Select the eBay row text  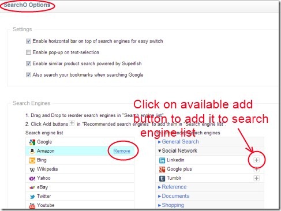click(42, 187)
